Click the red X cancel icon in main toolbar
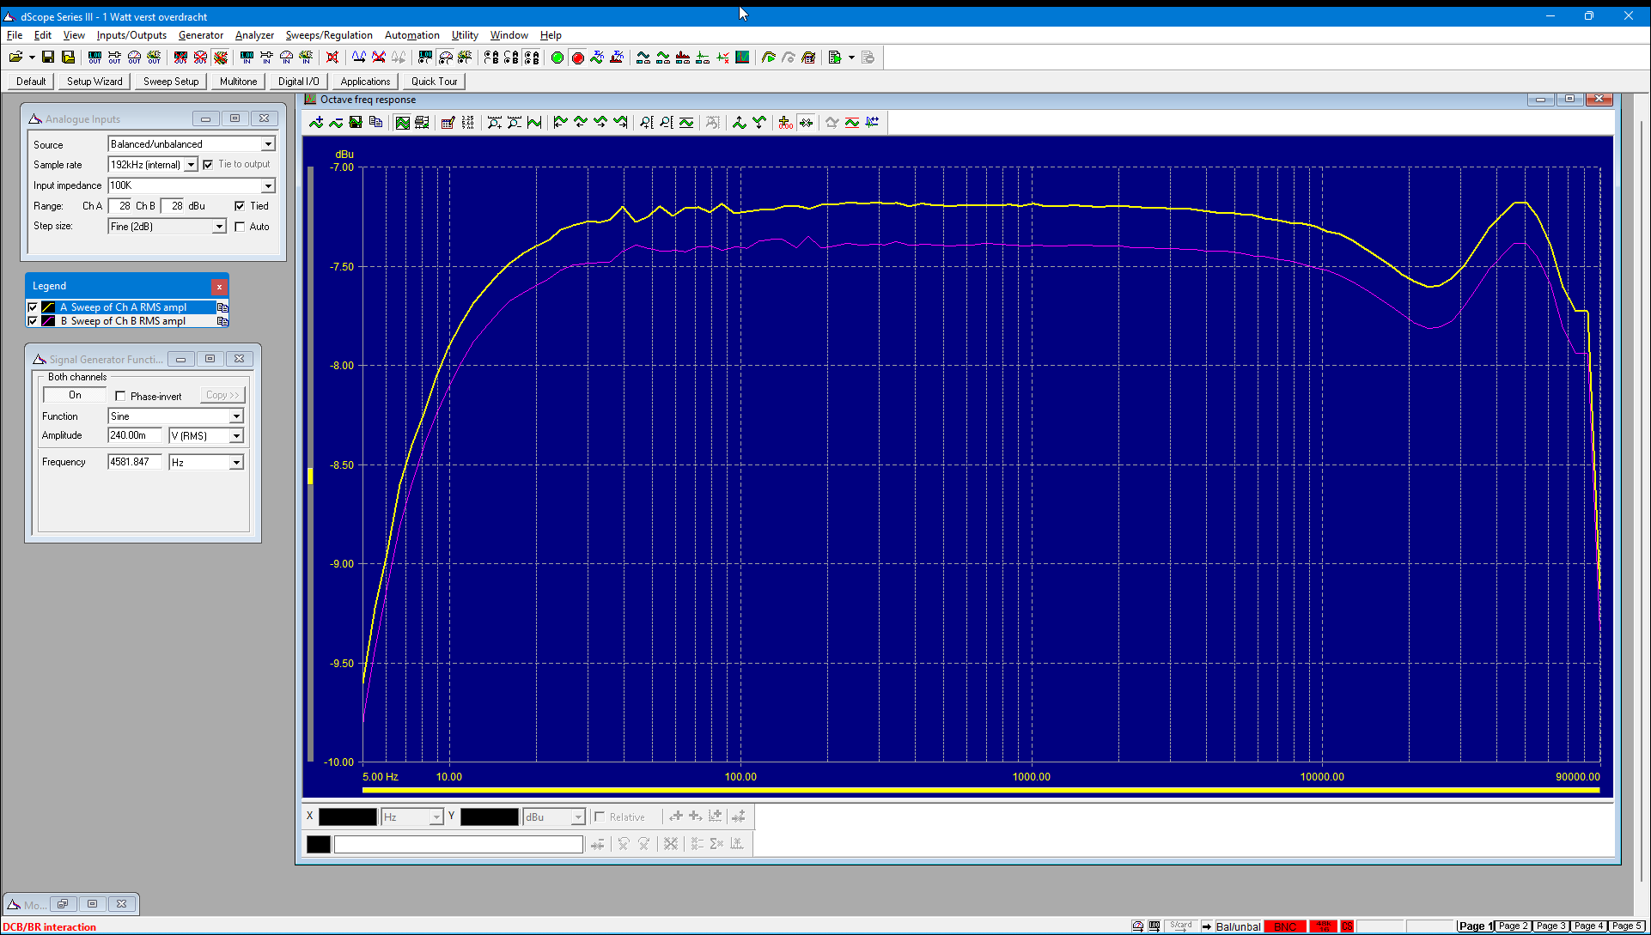The height and width of the screenshot is (935, 1651). pyautogui.click(x=332, y=58)
